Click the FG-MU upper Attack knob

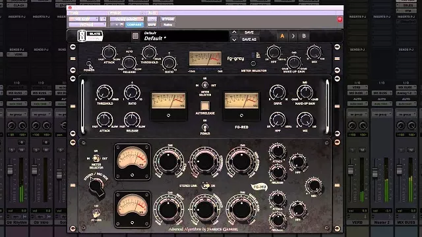pyautogui.click(x=278, y=151)
